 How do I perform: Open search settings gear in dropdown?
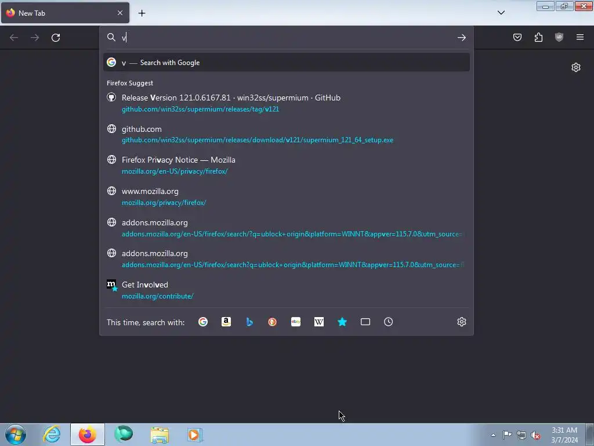point(461,322)
